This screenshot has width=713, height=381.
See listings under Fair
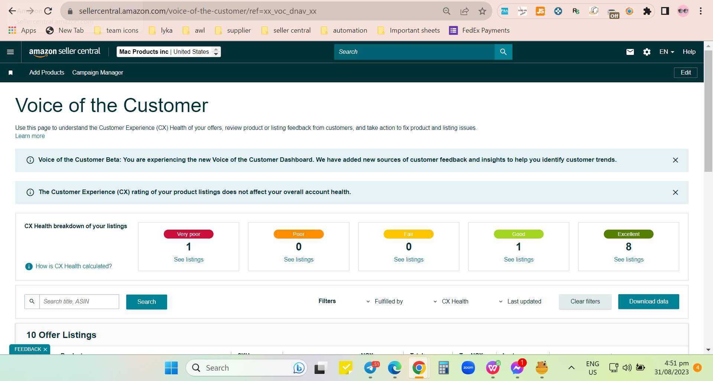click(408, 260)
